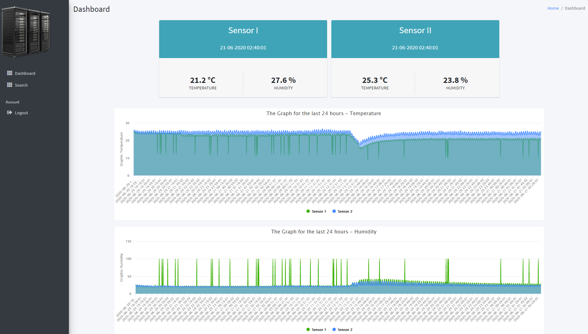Screen dimensions: 588x334
Task: Toggle Sensor 1 in temperature graph legend
Action: tap(316, 211)
